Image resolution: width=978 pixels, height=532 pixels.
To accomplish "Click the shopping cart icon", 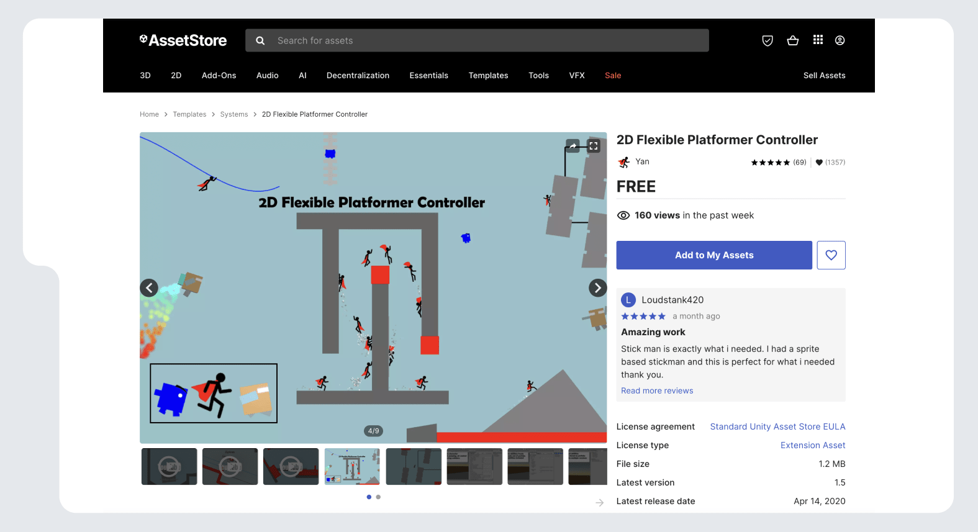I will (x=792, y=40).
